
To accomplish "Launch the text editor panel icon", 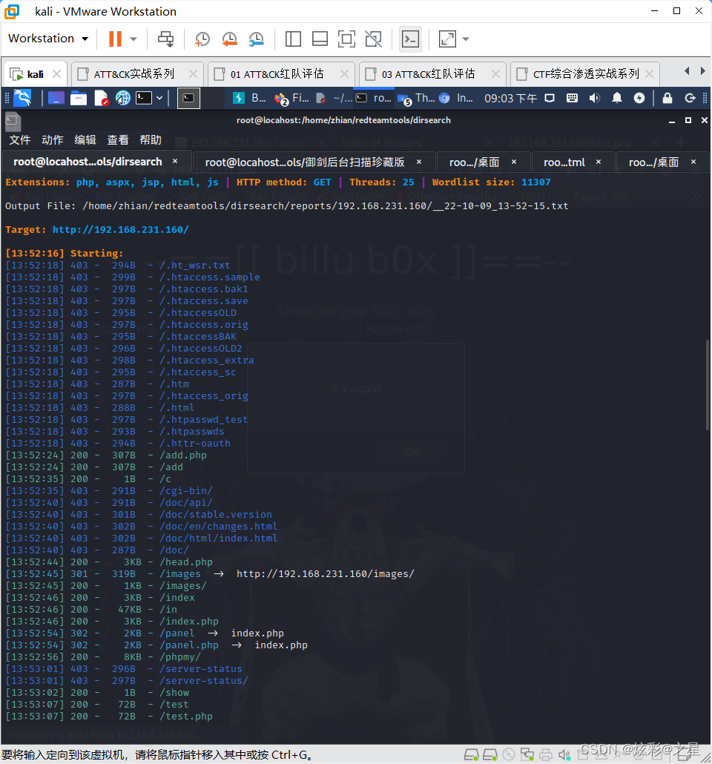I will coord(101,99).
